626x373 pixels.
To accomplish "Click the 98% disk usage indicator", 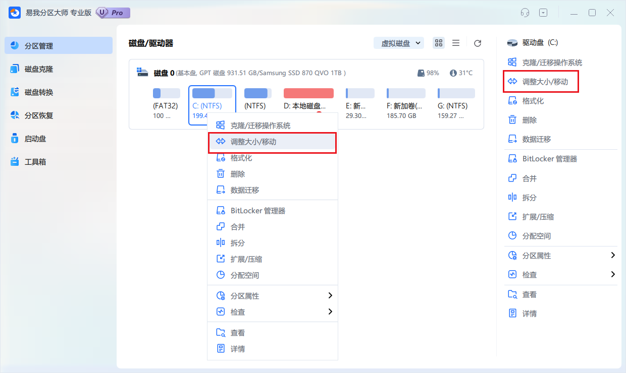I will pyautogui.click(x=429, y=72).
